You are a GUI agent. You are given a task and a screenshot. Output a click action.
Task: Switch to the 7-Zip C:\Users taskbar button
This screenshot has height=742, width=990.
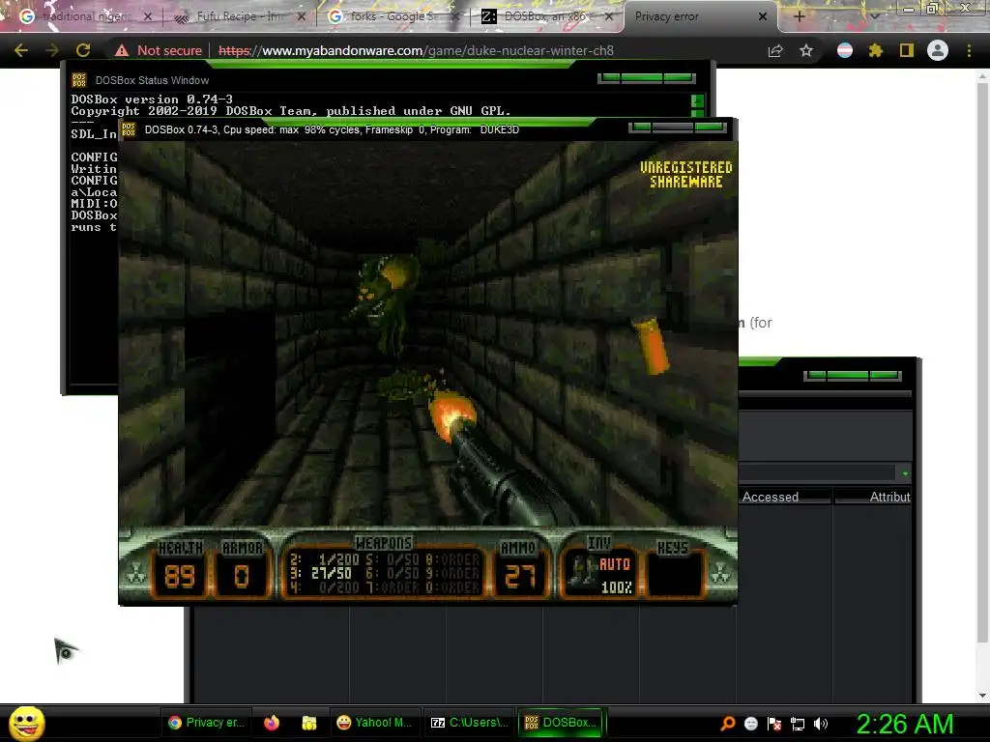click(x=470, y=723)
